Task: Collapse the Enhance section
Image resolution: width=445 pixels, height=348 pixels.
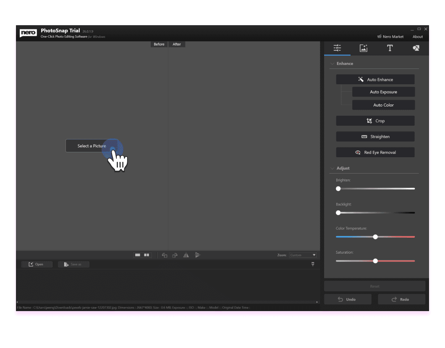Action: point(332,63)
